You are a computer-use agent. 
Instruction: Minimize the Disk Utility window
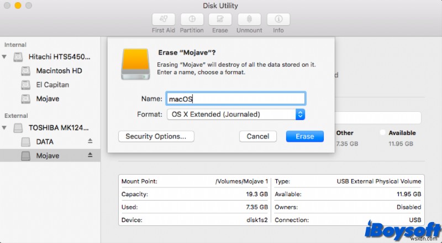[x=18, y=6]
